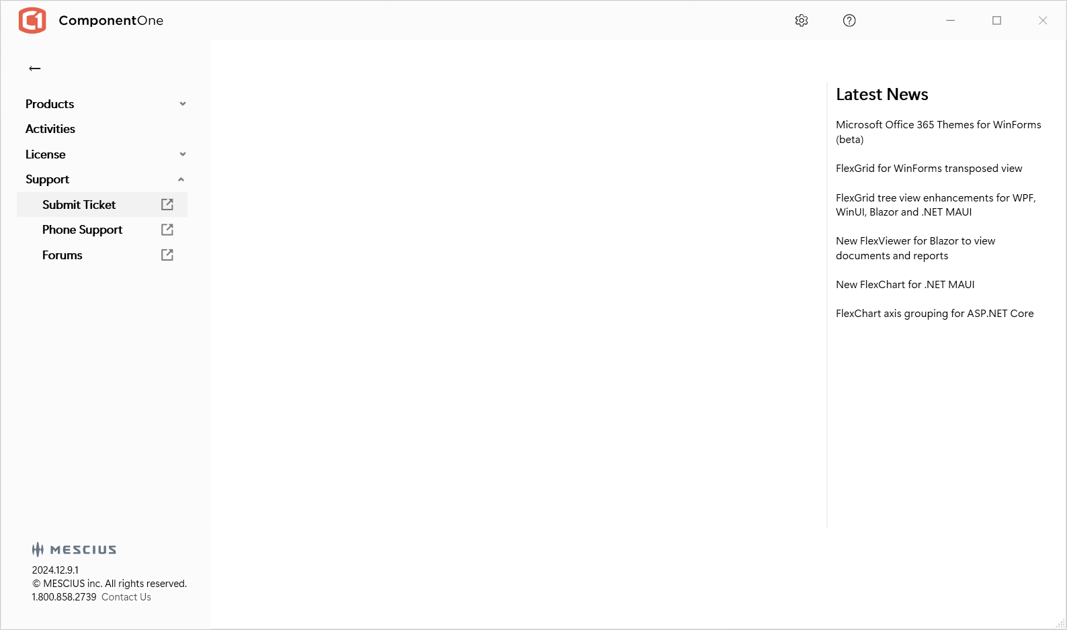Click the MESCIUS logo in footer
Screen dimensions: 1067x630
[74, 549]
